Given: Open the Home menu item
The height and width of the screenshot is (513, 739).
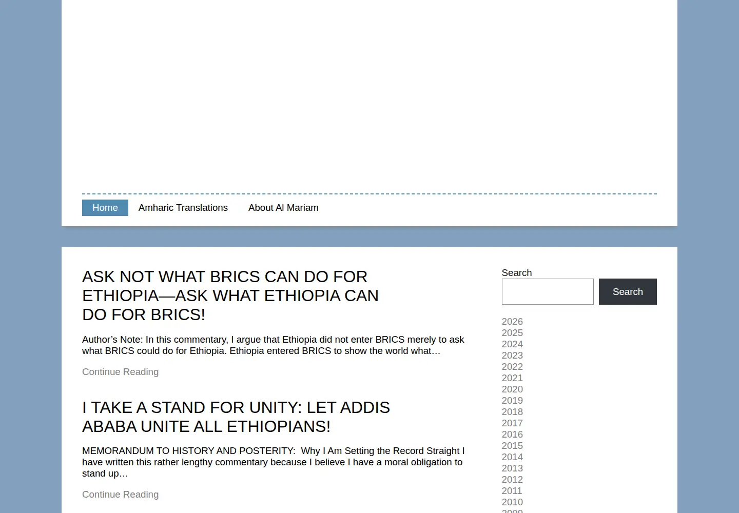Looking at the screenshot, I should [x=105, y=208].
